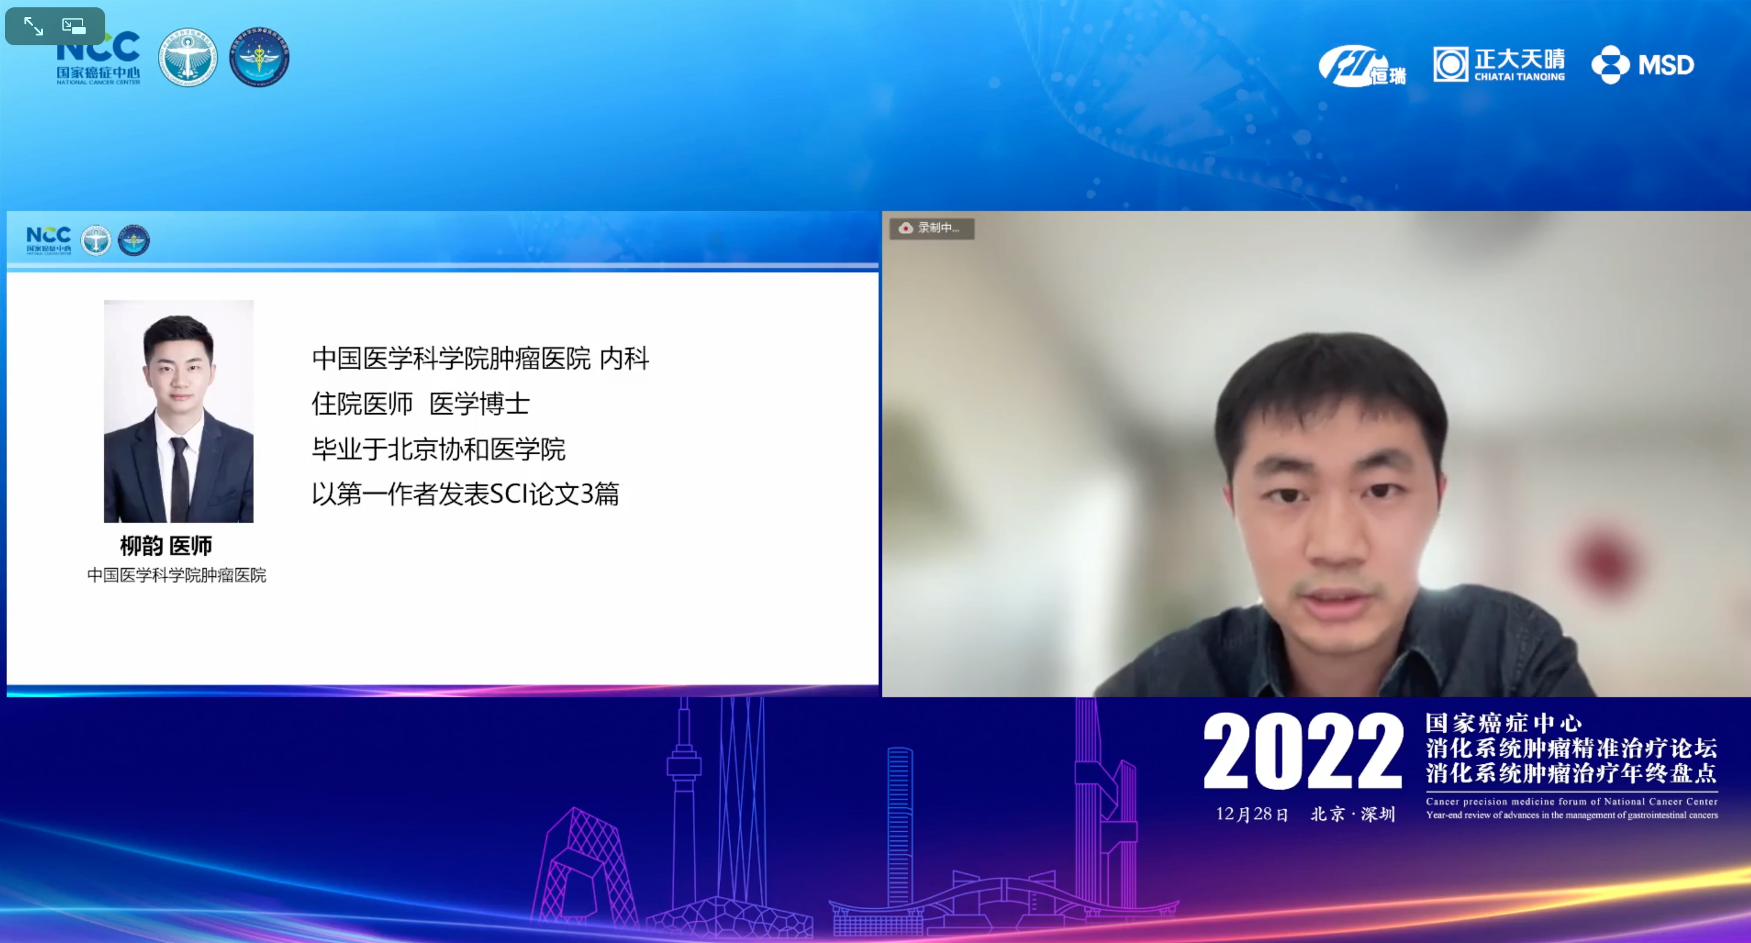
Task: Click the speaker name '柳韵 医师'
Action: (x=166, y=545)
